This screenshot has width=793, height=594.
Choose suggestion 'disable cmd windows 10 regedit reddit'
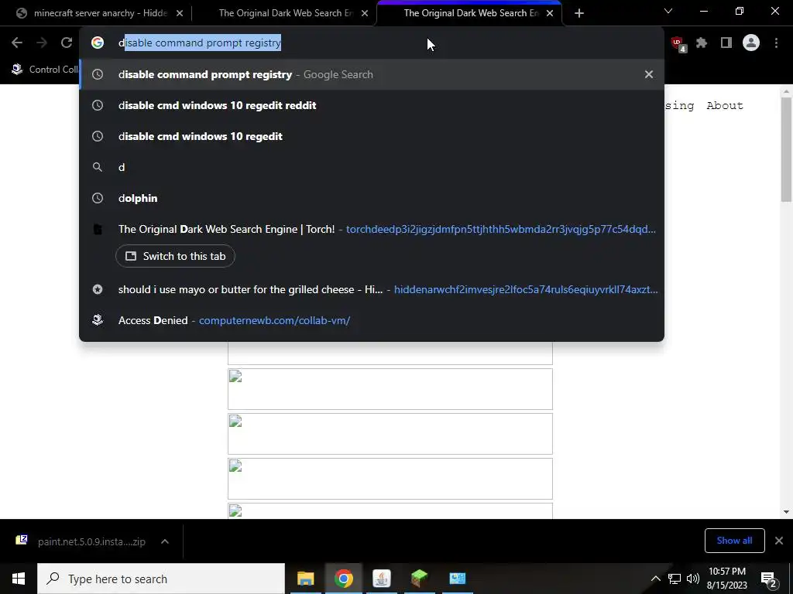coord(372,105)
